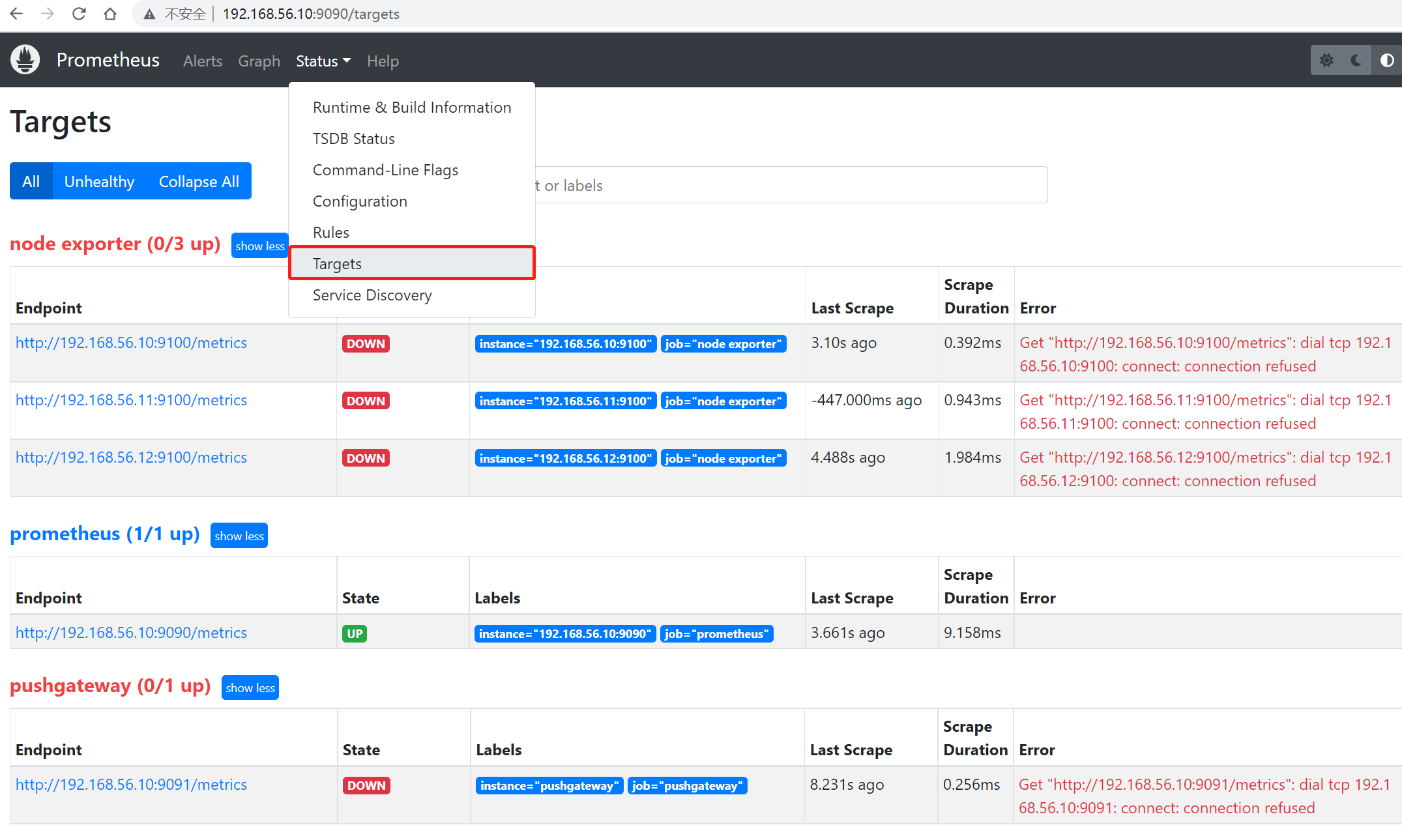The height and width of the screenshot is (825, 1402).
Task: Click job="node exporter" label in 192.168.56.11 row
Action: pyautogui.click(x=723, y=401)
